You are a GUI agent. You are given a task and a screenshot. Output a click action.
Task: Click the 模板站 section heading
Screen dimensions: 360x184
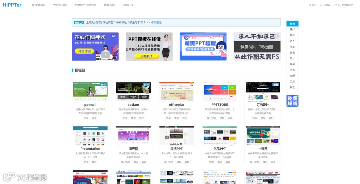tap(80, 70)
